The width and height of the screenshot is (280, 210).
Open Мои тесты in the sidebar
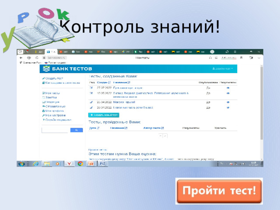tap(51, 93)
